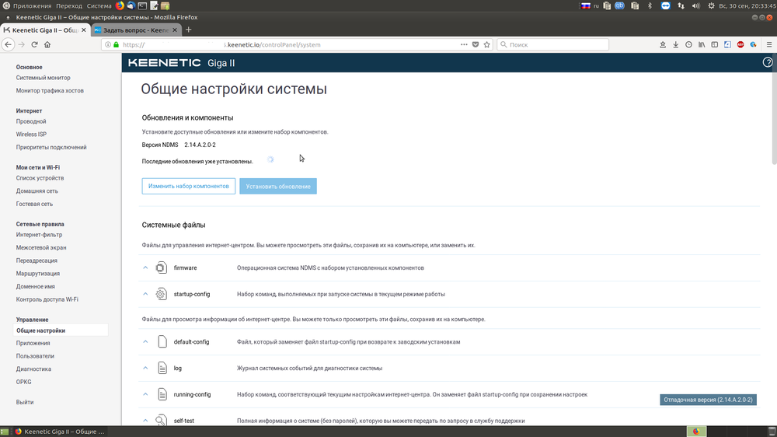Image resolution: width=777 pixels, height=437 pixels.
Task: Open 'Wireless ISP' sidebar item
Action: [31, 135]
